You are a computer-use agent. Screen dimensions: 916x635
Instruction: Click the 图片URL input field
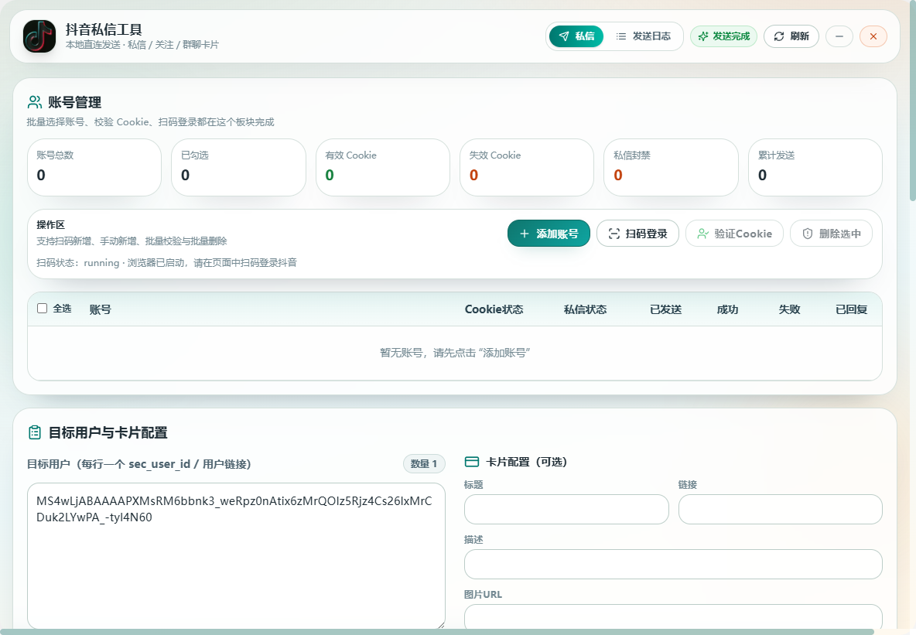673,617
